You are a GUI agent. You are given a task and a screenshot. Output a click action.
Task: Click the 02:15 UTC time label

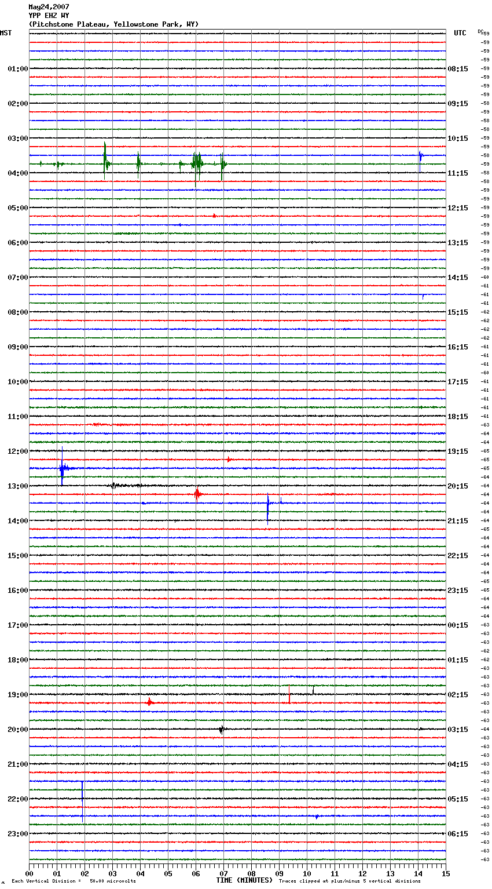[x=458, y=695]
